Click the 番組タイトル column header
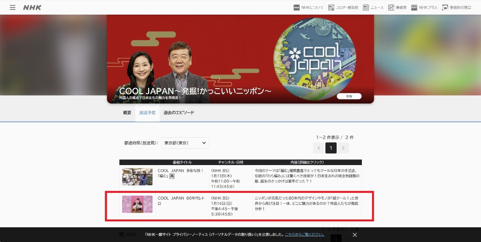The image size is (481, 242). coord(182,162)
